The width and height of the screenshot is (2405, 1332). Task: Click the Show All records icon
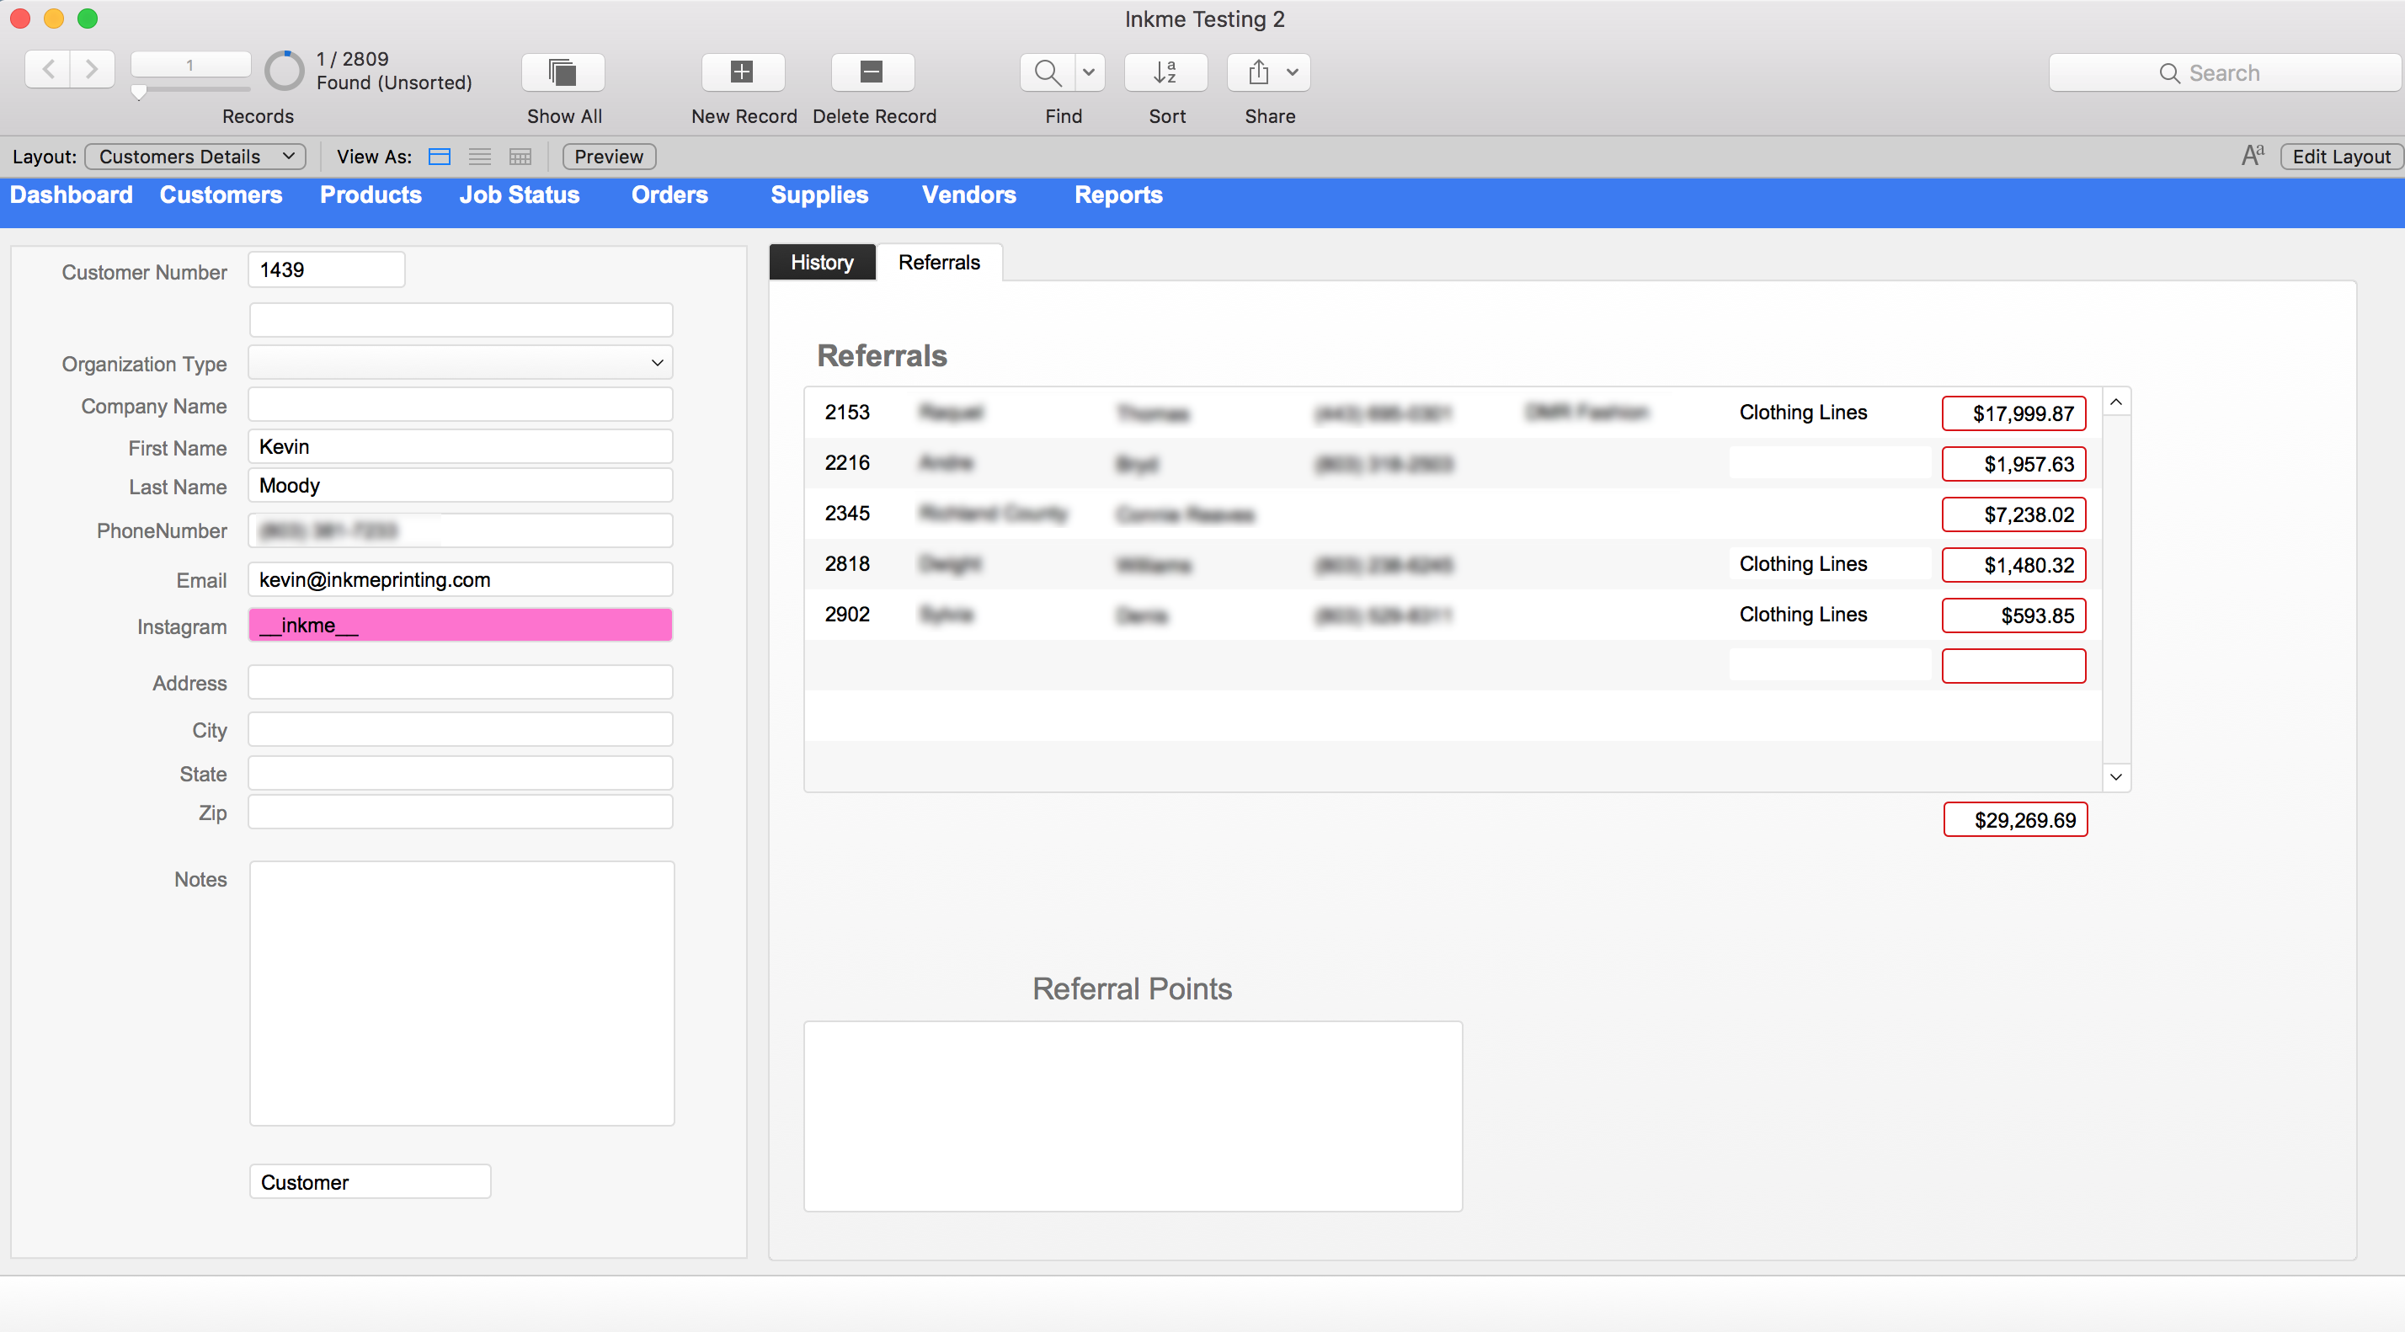coord(563,72)
